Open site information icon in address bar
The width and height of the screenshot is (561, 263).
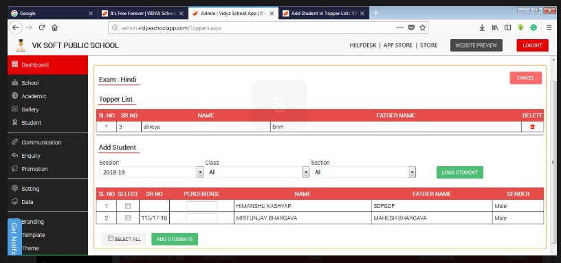pyautogui.click(x=115, y=27)
